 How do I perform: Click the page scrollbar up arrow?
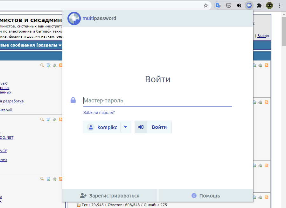tap(284, 14)
